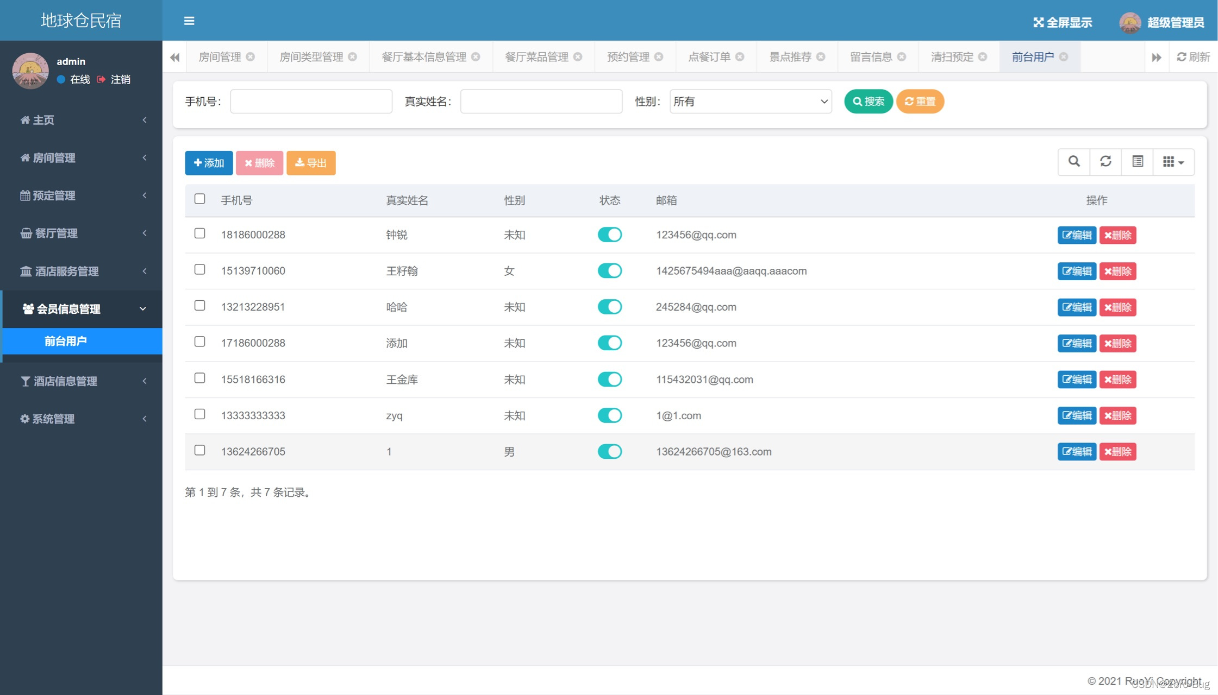Click admin avatar picture in sidebar
This screenshot has width=1218, height=695.
[x=30, y=70]
